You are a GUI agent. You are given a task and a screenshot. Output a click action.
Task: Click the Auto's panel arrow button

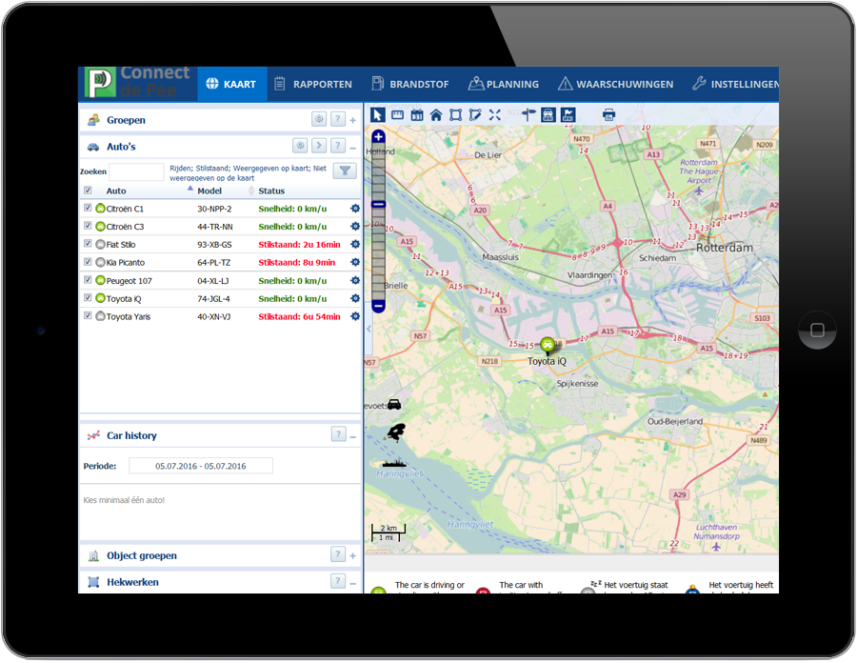(319, 146)
